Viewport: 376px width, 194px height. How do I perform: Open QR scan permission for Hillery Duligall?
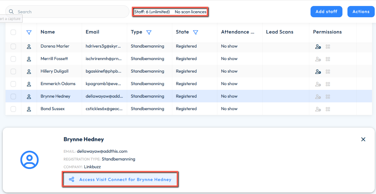coord(328,72)
